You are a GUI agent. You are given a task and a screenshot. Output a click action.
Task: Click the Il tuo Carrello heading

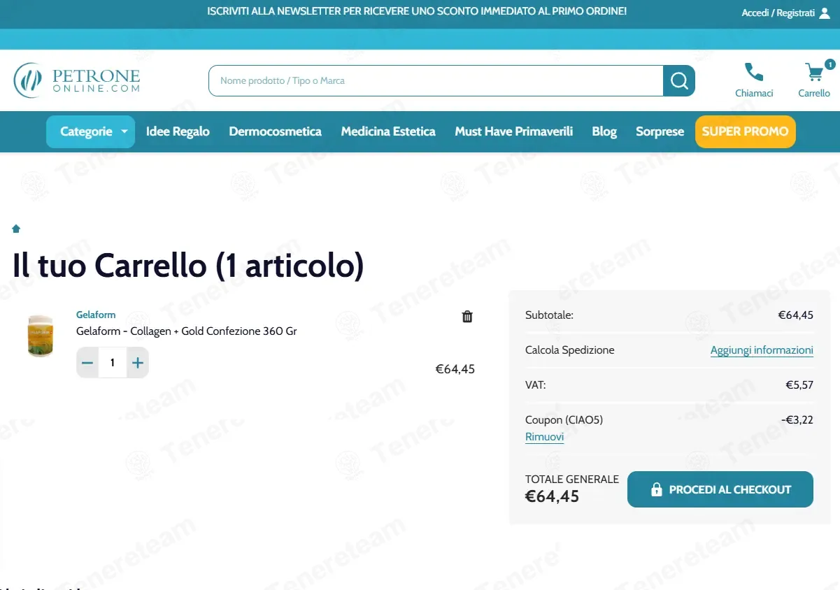click(x=188, y=266)
